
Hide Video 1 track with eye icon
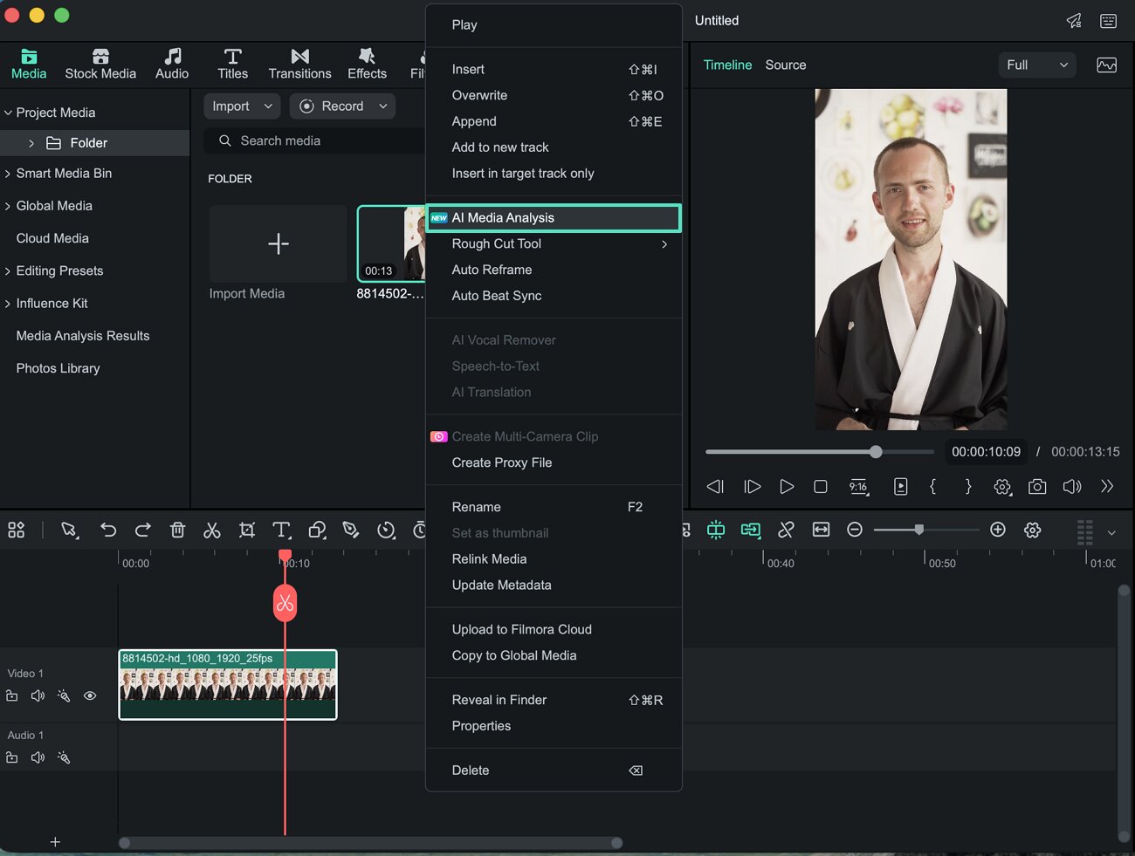(90, 696)
